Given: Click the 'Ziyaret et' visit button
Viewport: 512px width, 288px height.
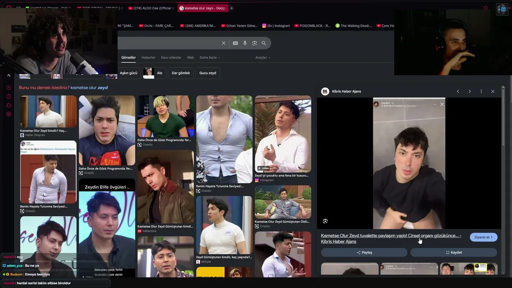Looking at the screenshot, I should pos(484,237).
